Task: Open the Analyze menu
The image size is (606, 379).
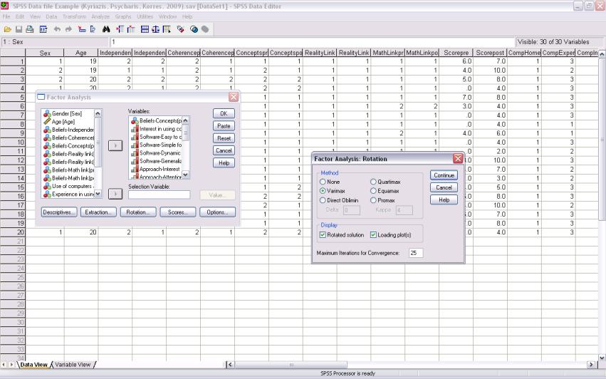Action: [x=100, y=16]
